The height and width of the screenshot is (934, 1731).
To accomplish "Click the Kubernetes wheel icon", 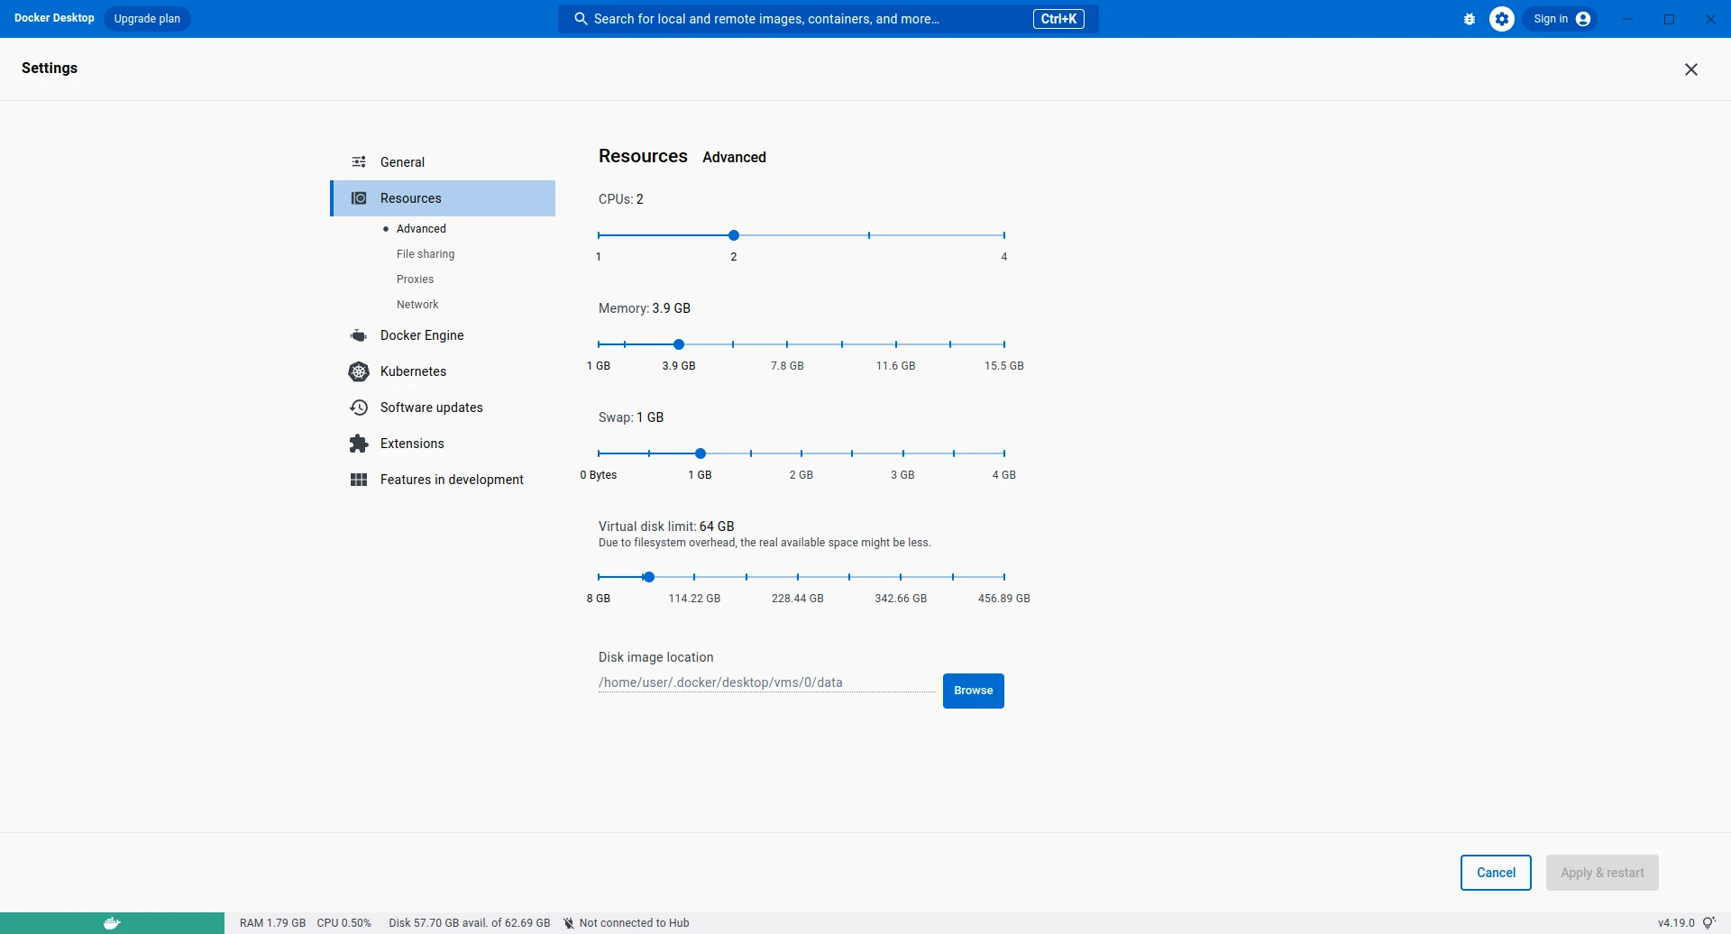I will pyautogui.click(x=359, y=371).
